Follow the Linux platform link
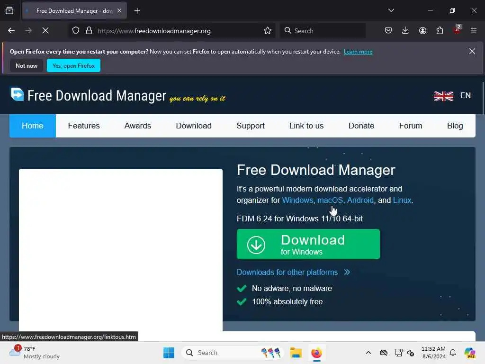Screen dimensions: 485x364 click(402, 200)
